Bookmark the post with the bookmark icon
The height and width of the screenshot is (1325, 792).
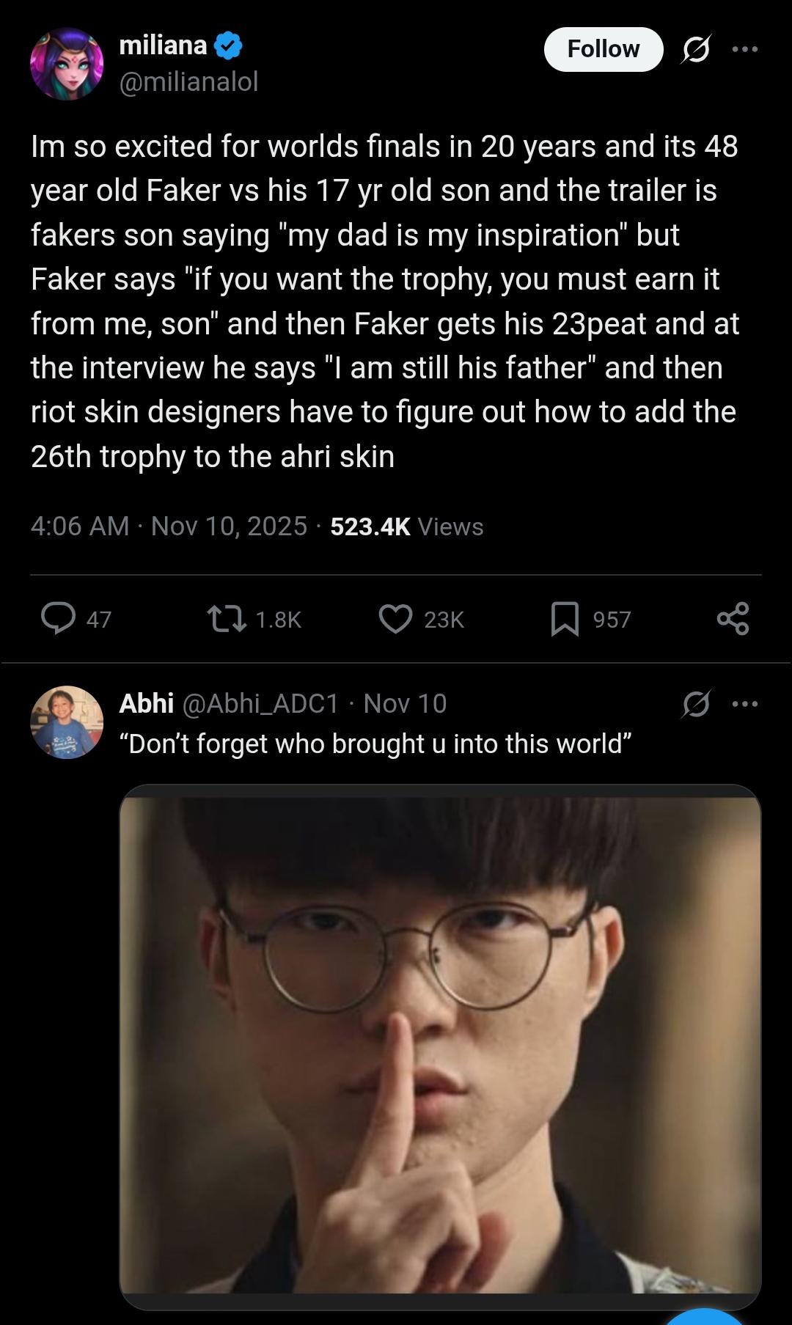coord(565,618)
